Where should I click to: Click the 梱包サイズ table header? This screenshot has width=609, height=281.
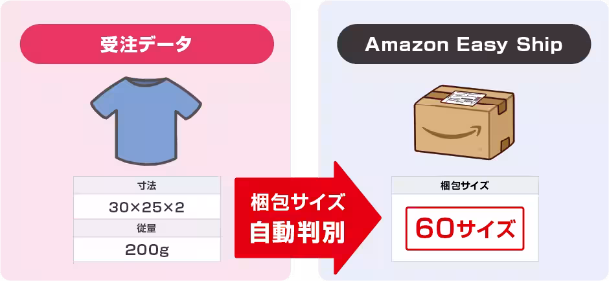pos(465,186)
